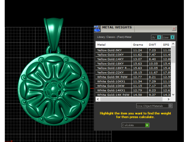Select the White Gold:10KW row
This screenshot has height=142, width=189.
pos(133,86)
